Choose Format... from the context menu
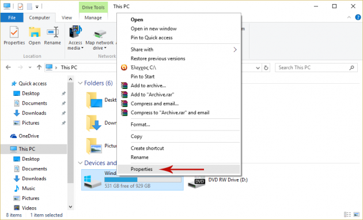 click(x=179, y=125)
